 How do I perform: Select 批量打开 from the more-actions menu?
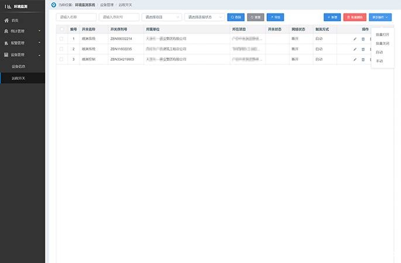click(382, 34)
